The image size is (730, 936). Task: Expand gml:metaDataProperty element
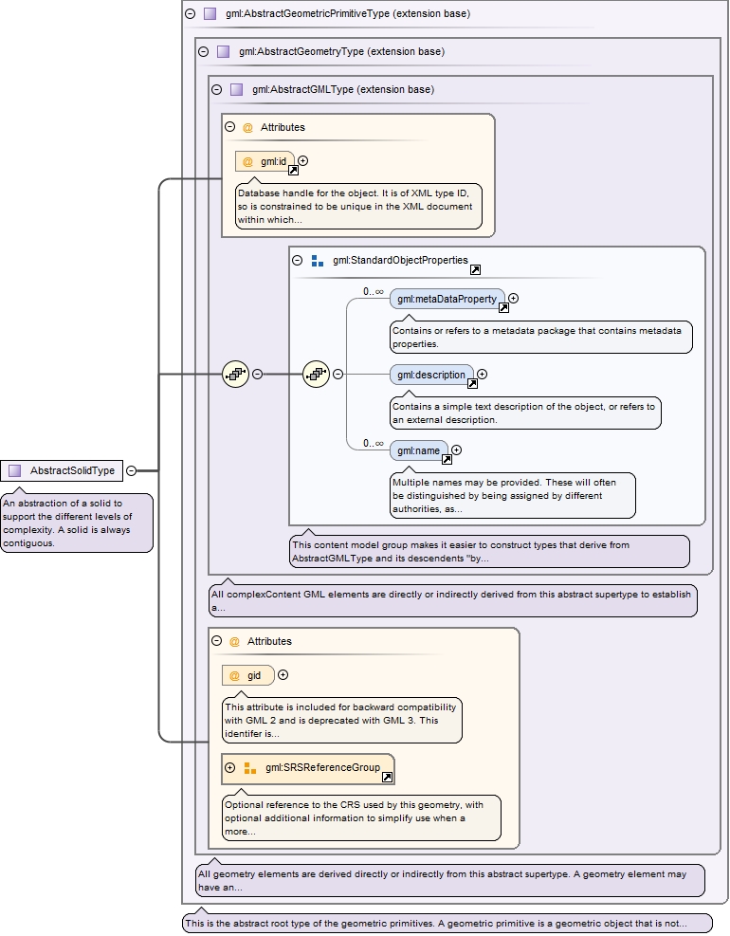[x=513, y=299]
